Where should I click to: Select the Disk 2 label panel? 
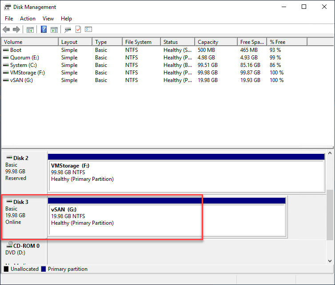pos(24,172)
